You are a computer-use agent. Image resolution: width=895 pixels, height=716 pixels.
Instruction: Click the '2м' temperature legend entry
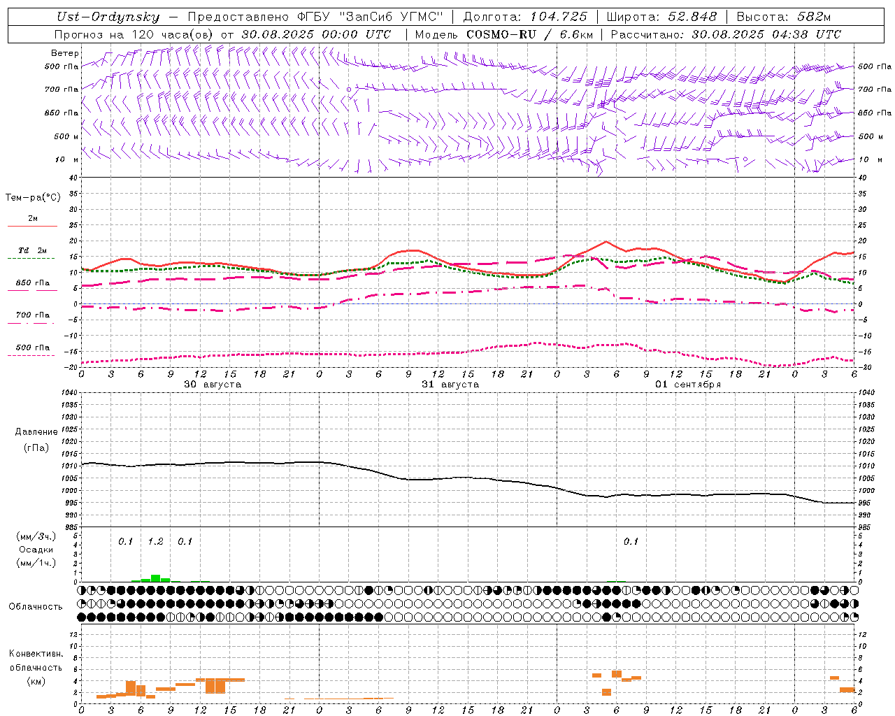33,218
